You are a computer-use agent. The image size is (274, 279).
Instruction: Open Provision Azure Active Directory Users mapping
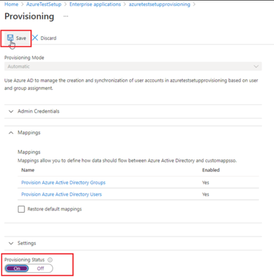62,194
